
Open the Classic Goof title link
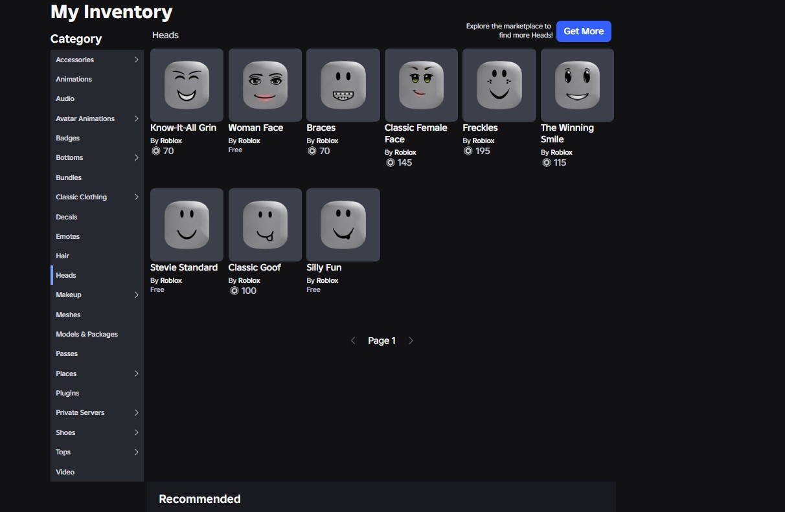pyautogui.click(x=255, y=267)
